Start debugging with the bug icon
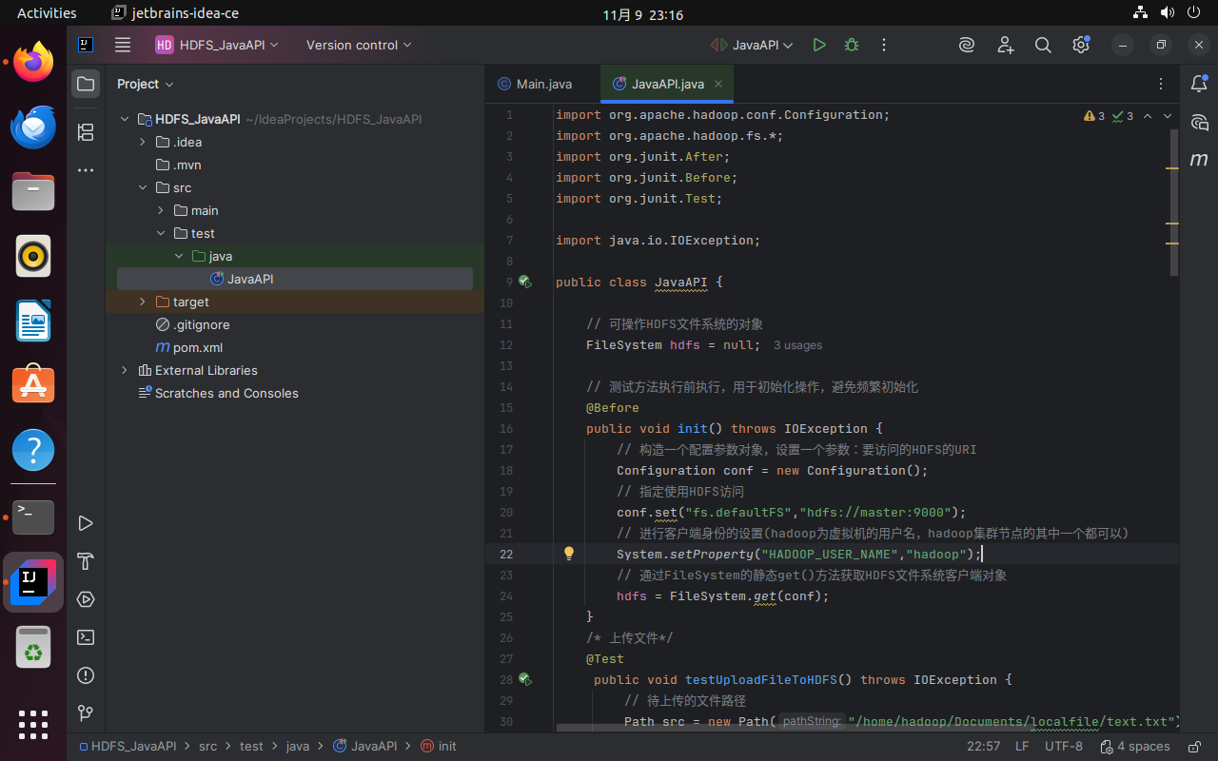Screen dimensions: 1218x761 point(852,45)
